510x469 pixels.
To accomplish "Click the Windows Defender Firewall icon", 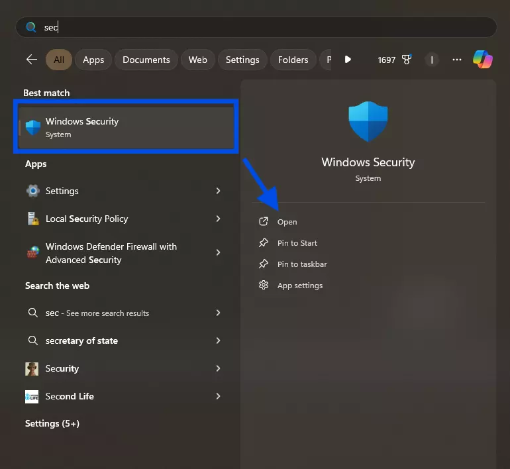I will pyautogui.click(x=33, y=252).
